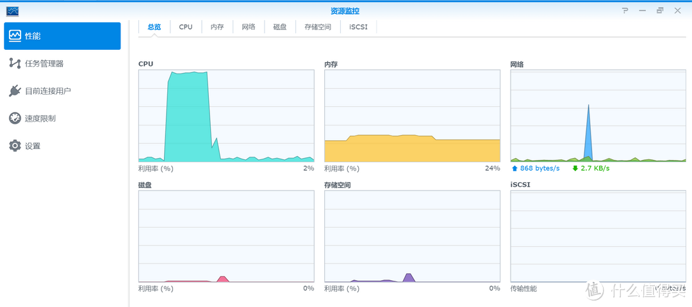Click the memory 24% usage value
692x307 pixels.
click(493, 168)
